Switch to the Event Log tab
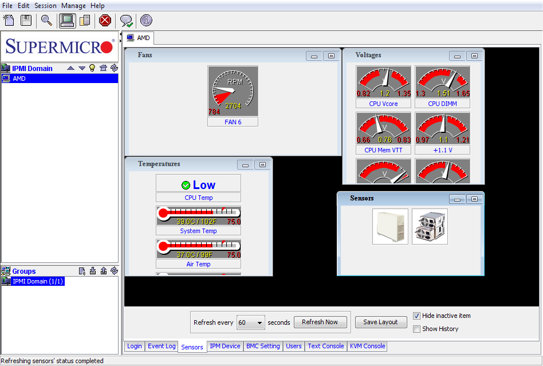Image resolution: width=543 pixels, height=366 pixels. (162, 346)
